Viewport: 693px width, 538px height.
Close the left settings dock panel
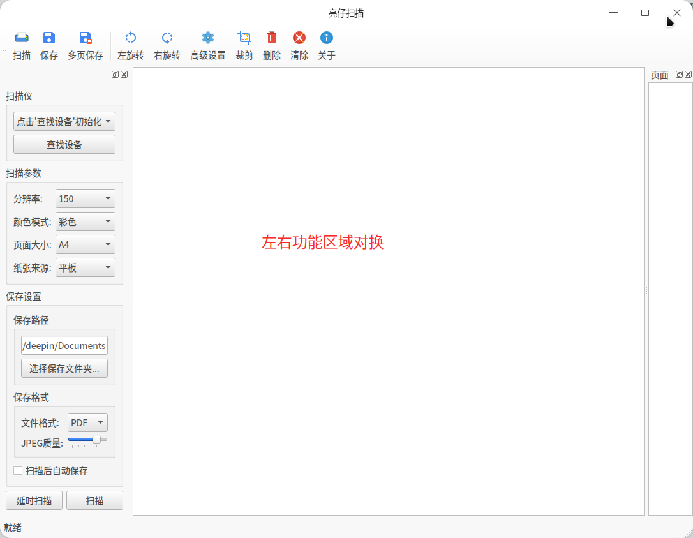[124, 74]
